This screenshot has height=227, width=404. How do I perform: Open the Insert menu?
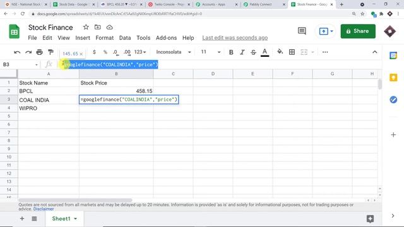83,38
